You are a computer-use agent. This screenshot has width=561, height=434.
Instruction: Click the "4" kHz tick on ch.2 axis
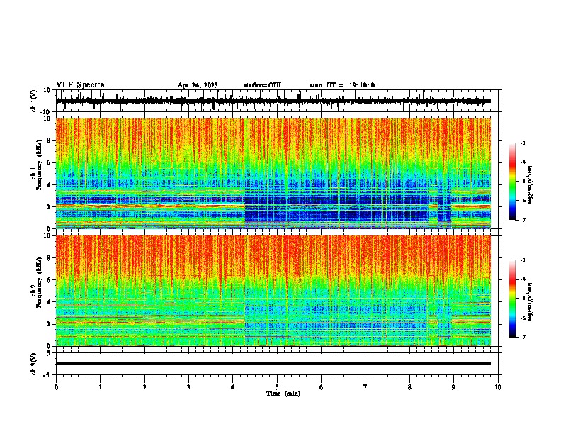tap(49, 302)
